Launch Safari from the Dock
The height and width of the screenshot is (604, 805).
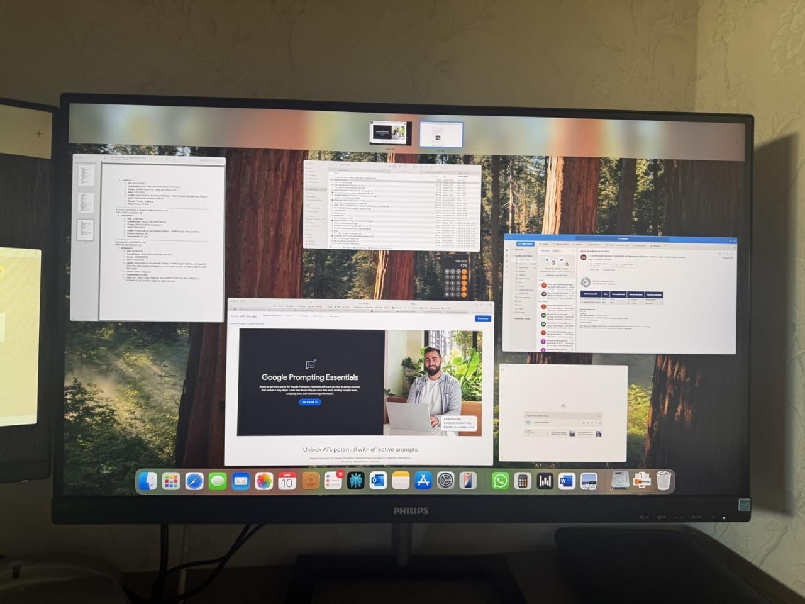(x=194, y=482)
